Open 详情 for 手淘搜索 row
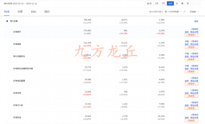Screen dimensions: 205x124 (187, 41)
